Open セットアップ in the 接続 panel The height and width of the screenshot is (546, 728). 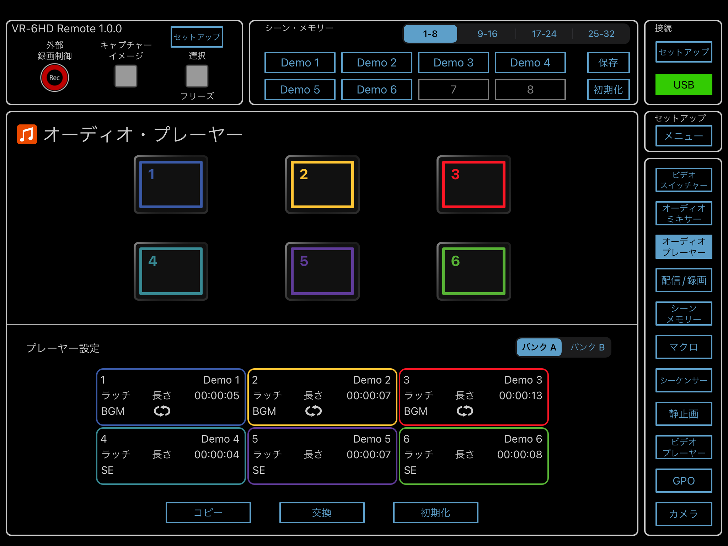[684, 52]
